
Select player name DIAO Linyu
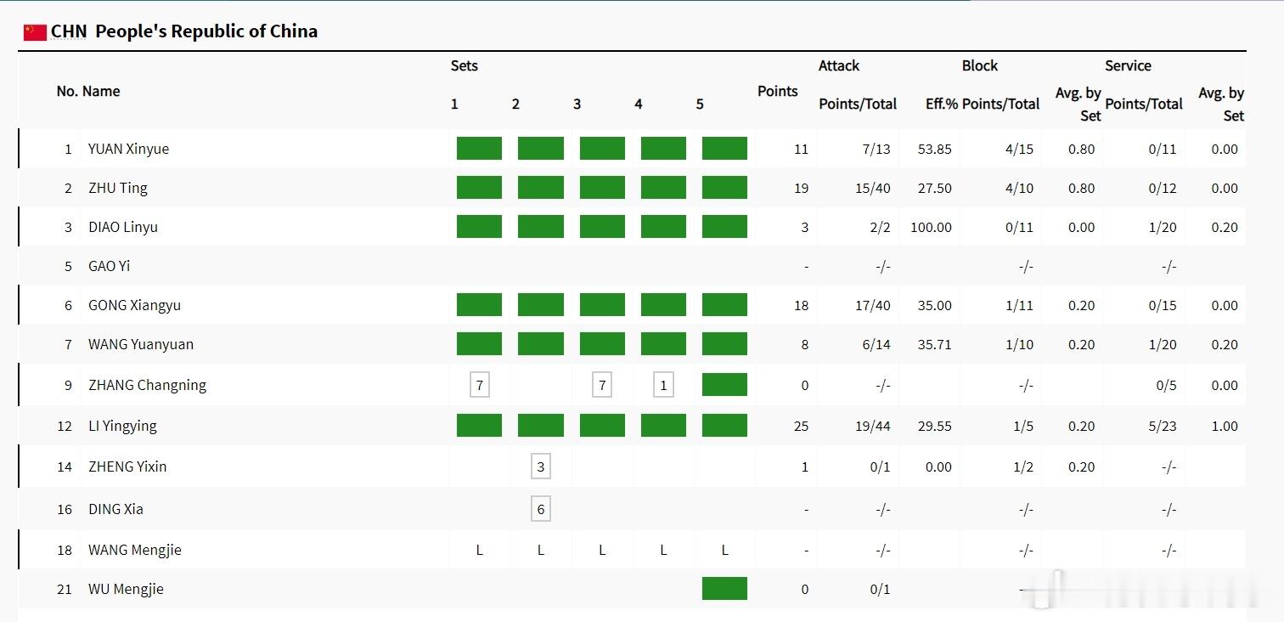click(x=123, y=227)
